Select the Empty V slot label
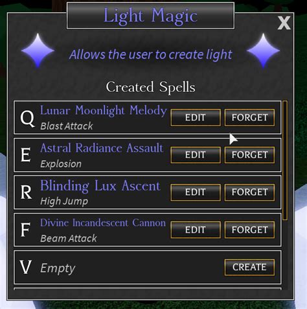This screenshot has height=309, width=307. coord(58,268)
